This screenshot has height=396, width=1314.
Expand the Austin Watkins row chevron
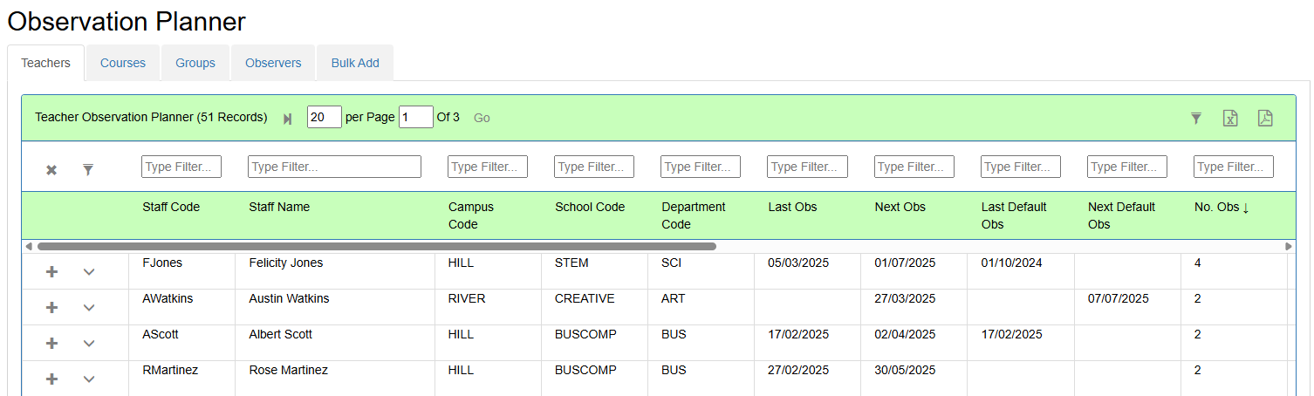coord(89,308)
